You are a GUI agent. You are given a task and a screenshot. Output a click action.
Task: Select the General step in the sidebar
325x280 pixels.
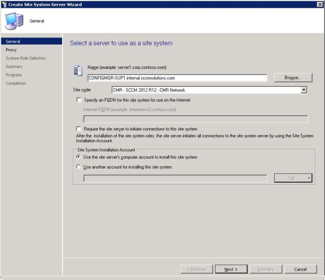pyautogui.click(x=13, y=41)
